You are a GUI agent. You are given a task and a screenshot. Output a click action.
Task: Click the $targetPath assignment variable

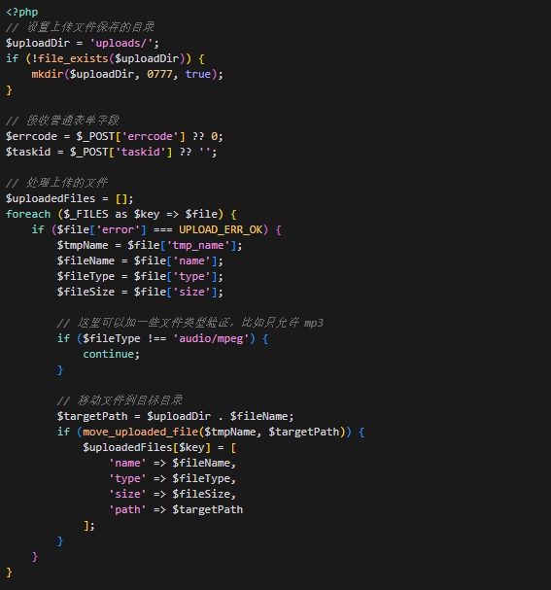point(92,416)
